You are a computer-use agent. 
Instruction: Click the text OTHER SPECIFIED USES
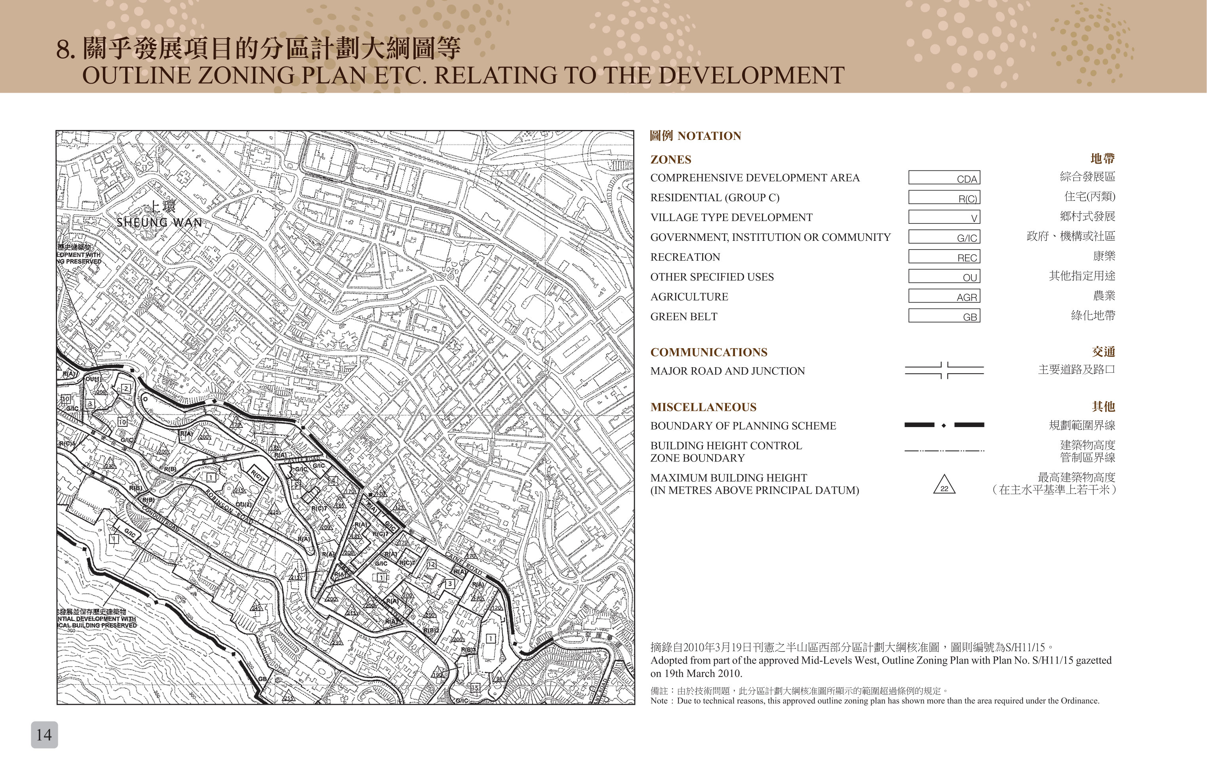pos(712,277)
